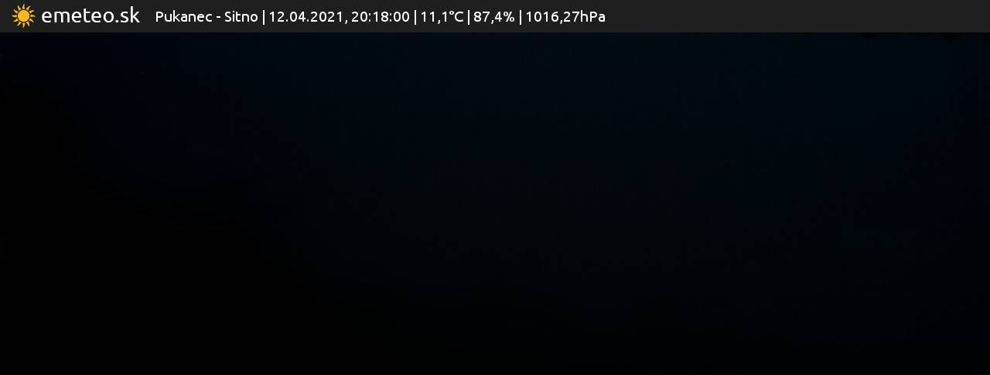This screenshot has height=375, width=990.
Task: Click the word Sitno in the header
Action: pos(241,17)
